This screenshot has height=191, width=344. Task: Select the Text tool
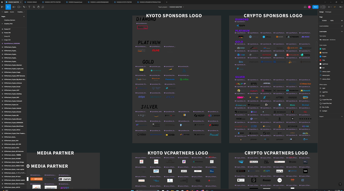[x=29, y=7]
